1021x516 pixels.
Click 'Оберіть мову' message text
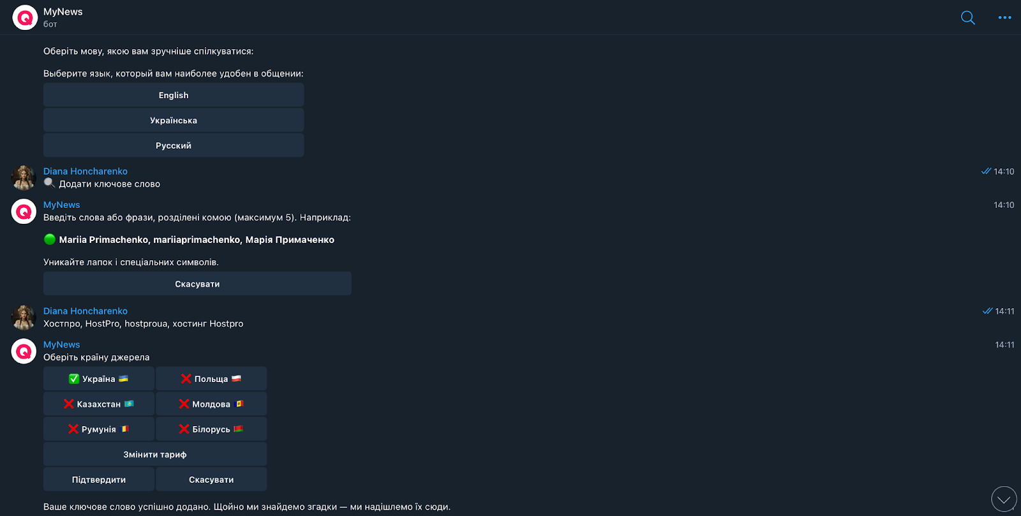point(149,51)
